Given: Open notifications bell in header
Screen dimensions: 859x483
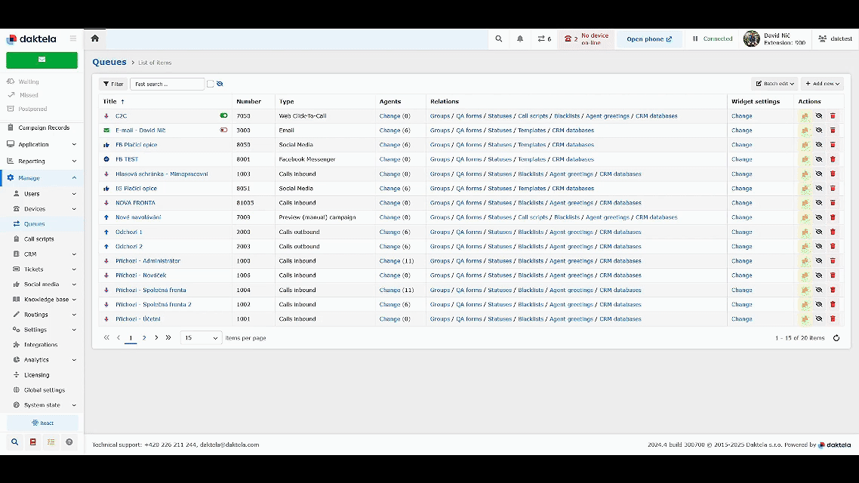Looking at the screenshot, I should [x=520, y=38].
